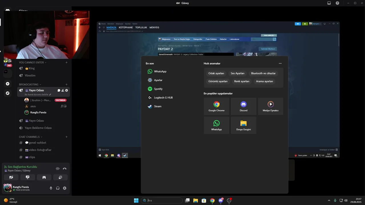Click the webcam video tile
365x205 pixels.
pyautogui.click(x=46, y=35)
